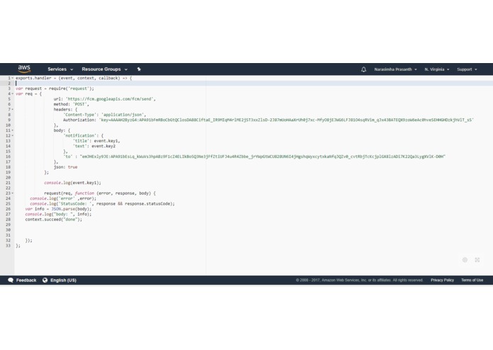Click the 'text': event.key2 line

pos(94,146)
